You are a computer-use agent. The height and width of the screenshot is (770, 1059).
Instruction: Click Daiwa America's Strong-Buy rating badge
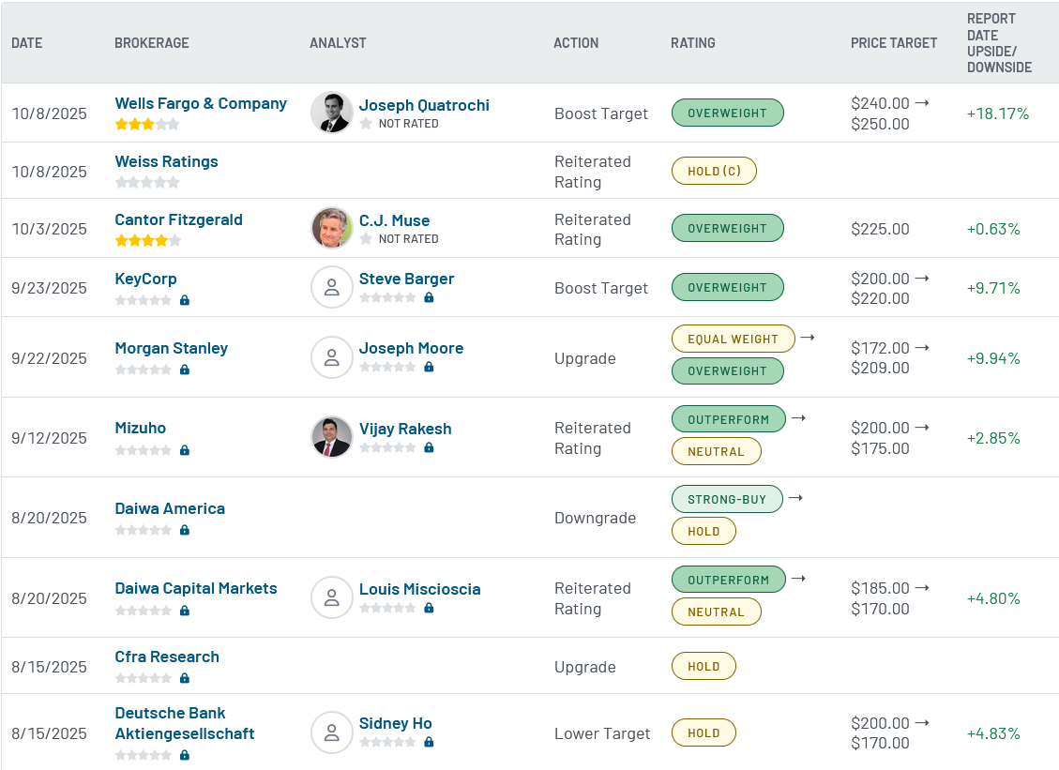pos(727,499)
